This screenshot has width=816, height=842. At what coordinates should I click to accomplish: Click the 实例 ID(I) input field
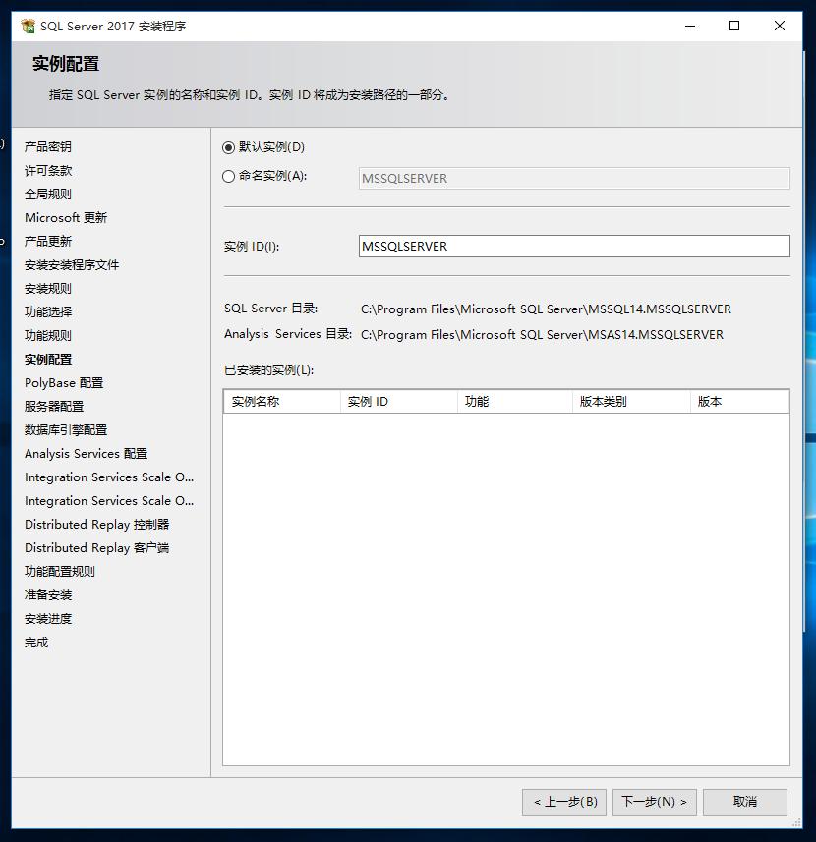pyautogui.click(x=574, y=246)
